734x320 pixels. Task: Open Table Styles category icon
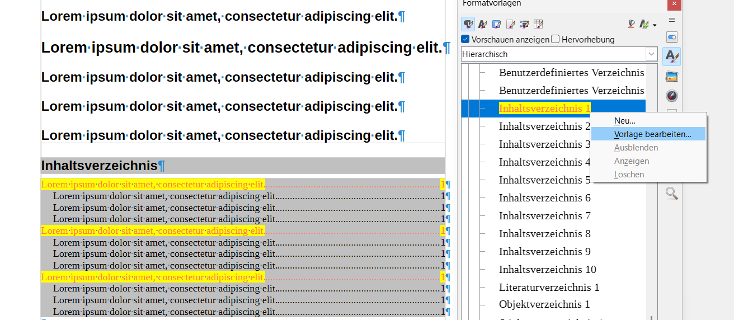tap(538, 24)
